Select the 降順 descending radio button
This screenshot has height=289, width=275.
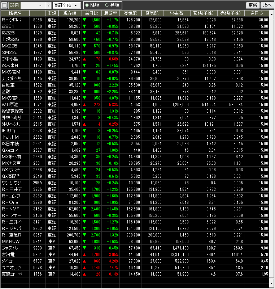(x=87, y=5)
